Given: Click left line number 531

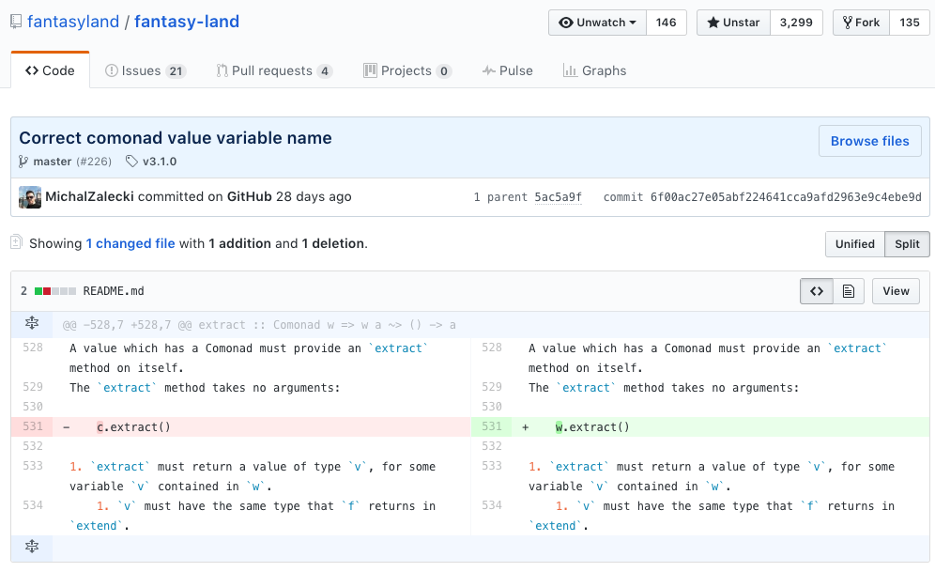Looking at the screenshot, I should (33, 426).
